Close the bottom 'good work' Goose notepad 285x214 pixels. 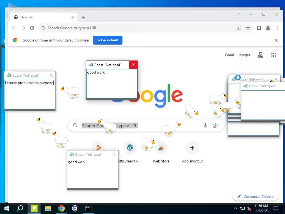point(114,154)
